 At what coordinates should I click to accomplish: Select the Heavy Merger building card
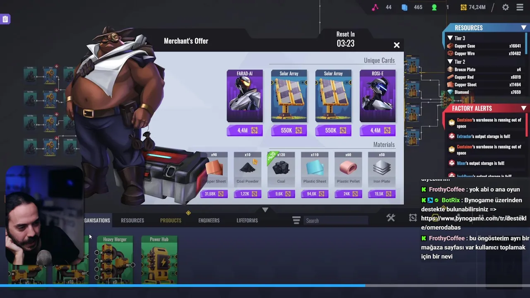[x=115, y=260]
